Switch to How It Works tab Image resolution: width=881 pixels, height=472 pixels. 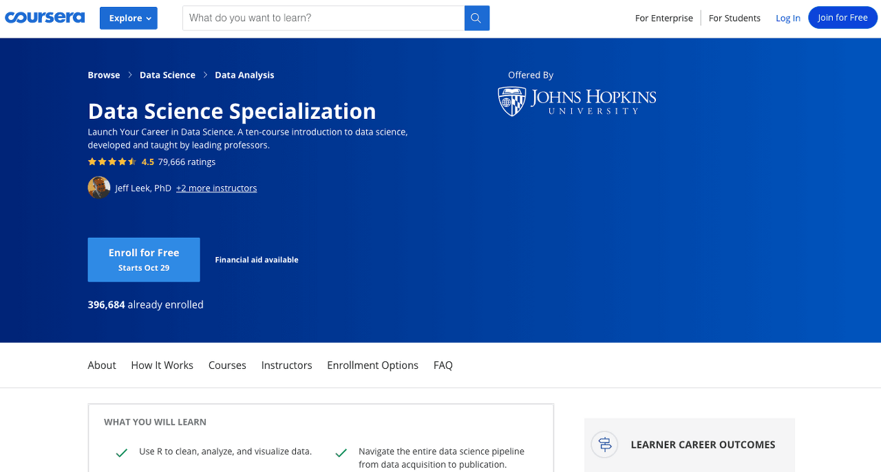coord(162,366)
